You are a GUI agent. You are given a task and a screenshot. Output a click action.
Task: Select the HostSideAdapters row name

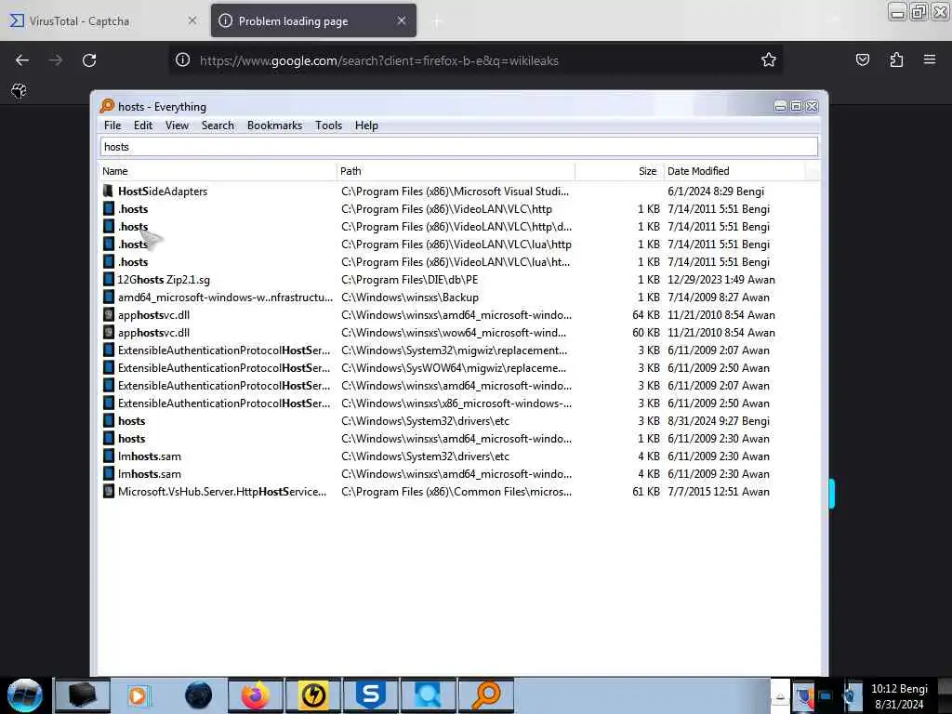(163, 192)
